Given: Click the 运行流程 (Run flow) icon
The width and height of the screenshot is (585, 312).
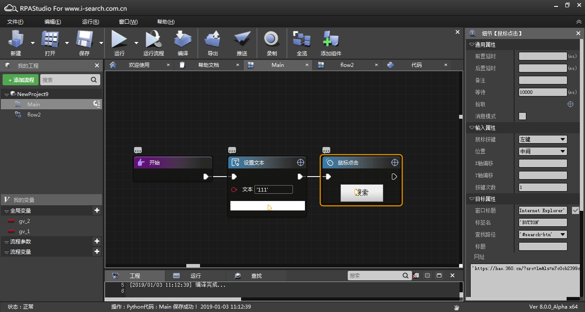Looking at the screenshot, I should [x=153, y=39].
